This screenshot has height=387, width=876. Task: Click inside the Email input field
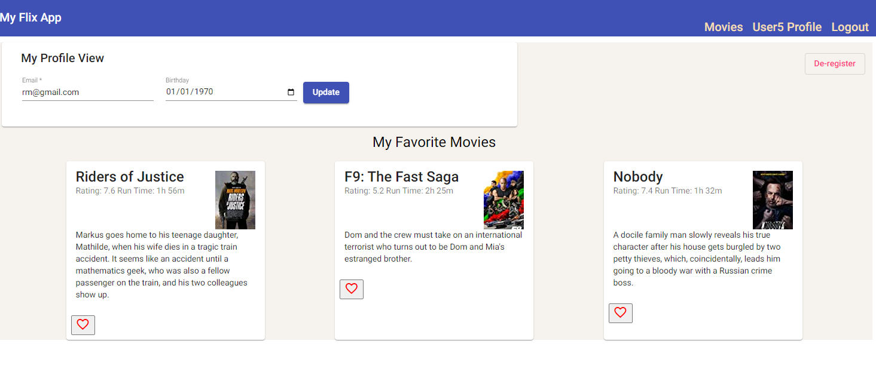(87, 92)
